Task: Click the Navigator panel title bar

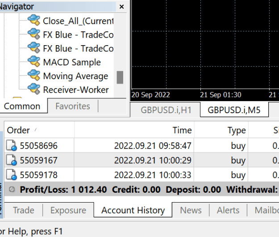Action: pyautogui.click(x=58, y=7)
